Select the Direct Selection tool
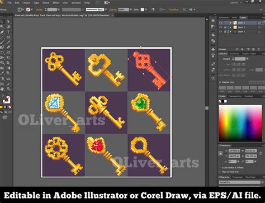265x203 pixels. [x=8, y=22]
